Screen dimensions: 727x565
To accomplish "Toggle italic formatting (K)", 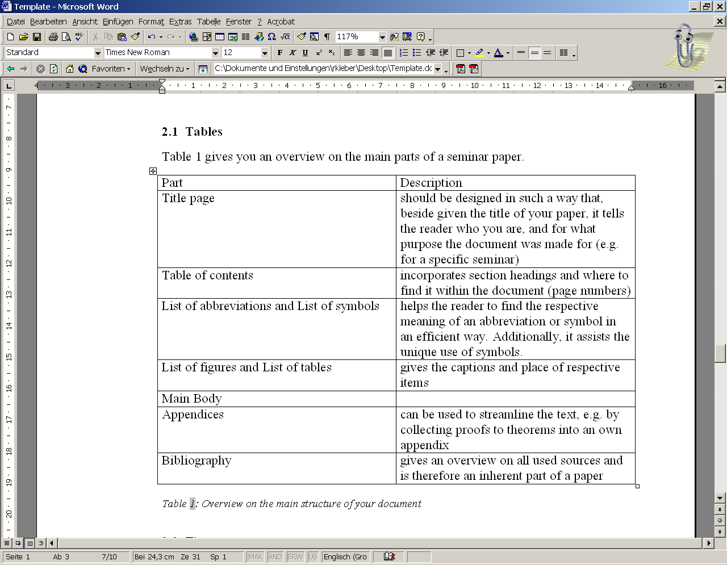I will click(x=293, y=53).
